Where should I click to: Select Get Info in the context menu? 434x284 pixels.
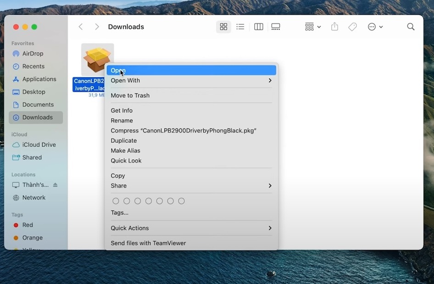click(x=122, y=111)
